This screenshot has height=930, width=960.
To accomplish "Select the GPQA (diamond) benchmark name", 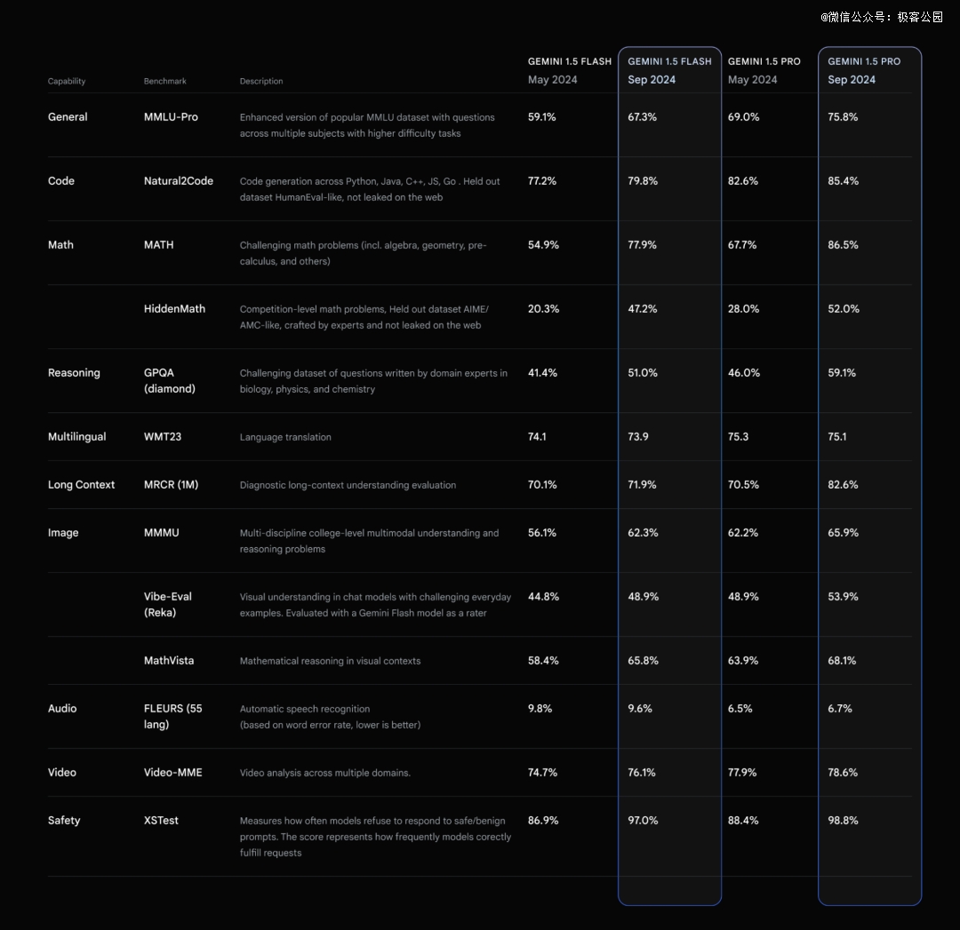I will [170, 380].
